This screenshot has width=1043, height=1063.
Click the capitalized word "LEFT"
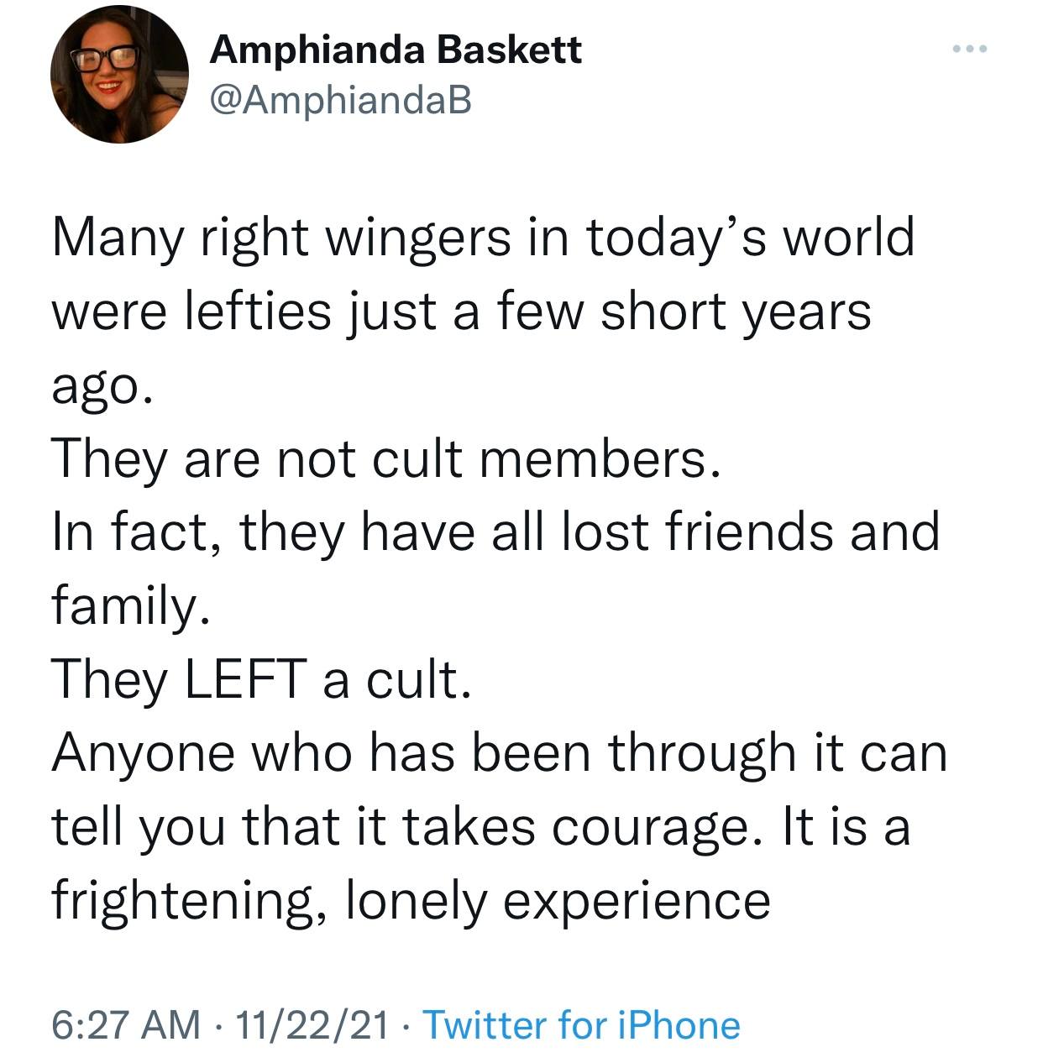244,679
